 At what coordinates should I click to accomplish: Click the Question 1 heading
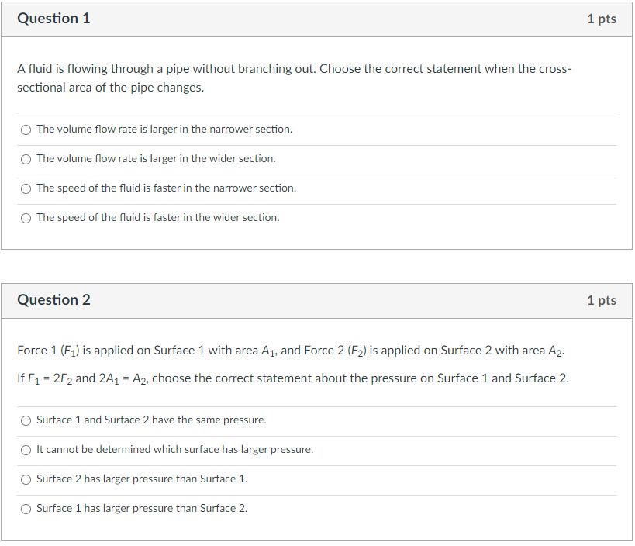pyautogui.click(x=53, y=19)
